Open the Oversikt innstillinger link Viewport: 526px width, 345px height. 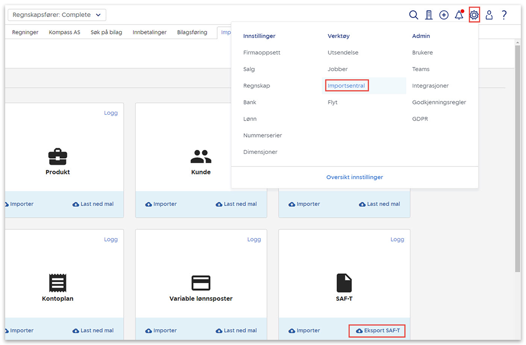[x=354, y=177]
